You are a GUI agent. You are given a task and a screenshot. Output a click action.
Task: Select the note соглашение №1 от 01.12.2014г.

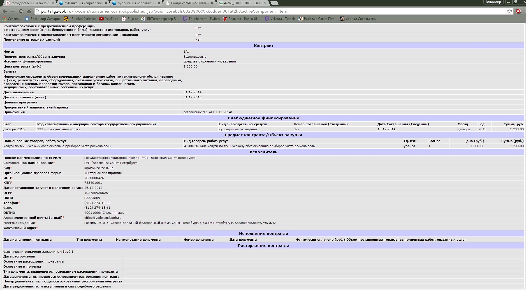[x=208, y=112]
